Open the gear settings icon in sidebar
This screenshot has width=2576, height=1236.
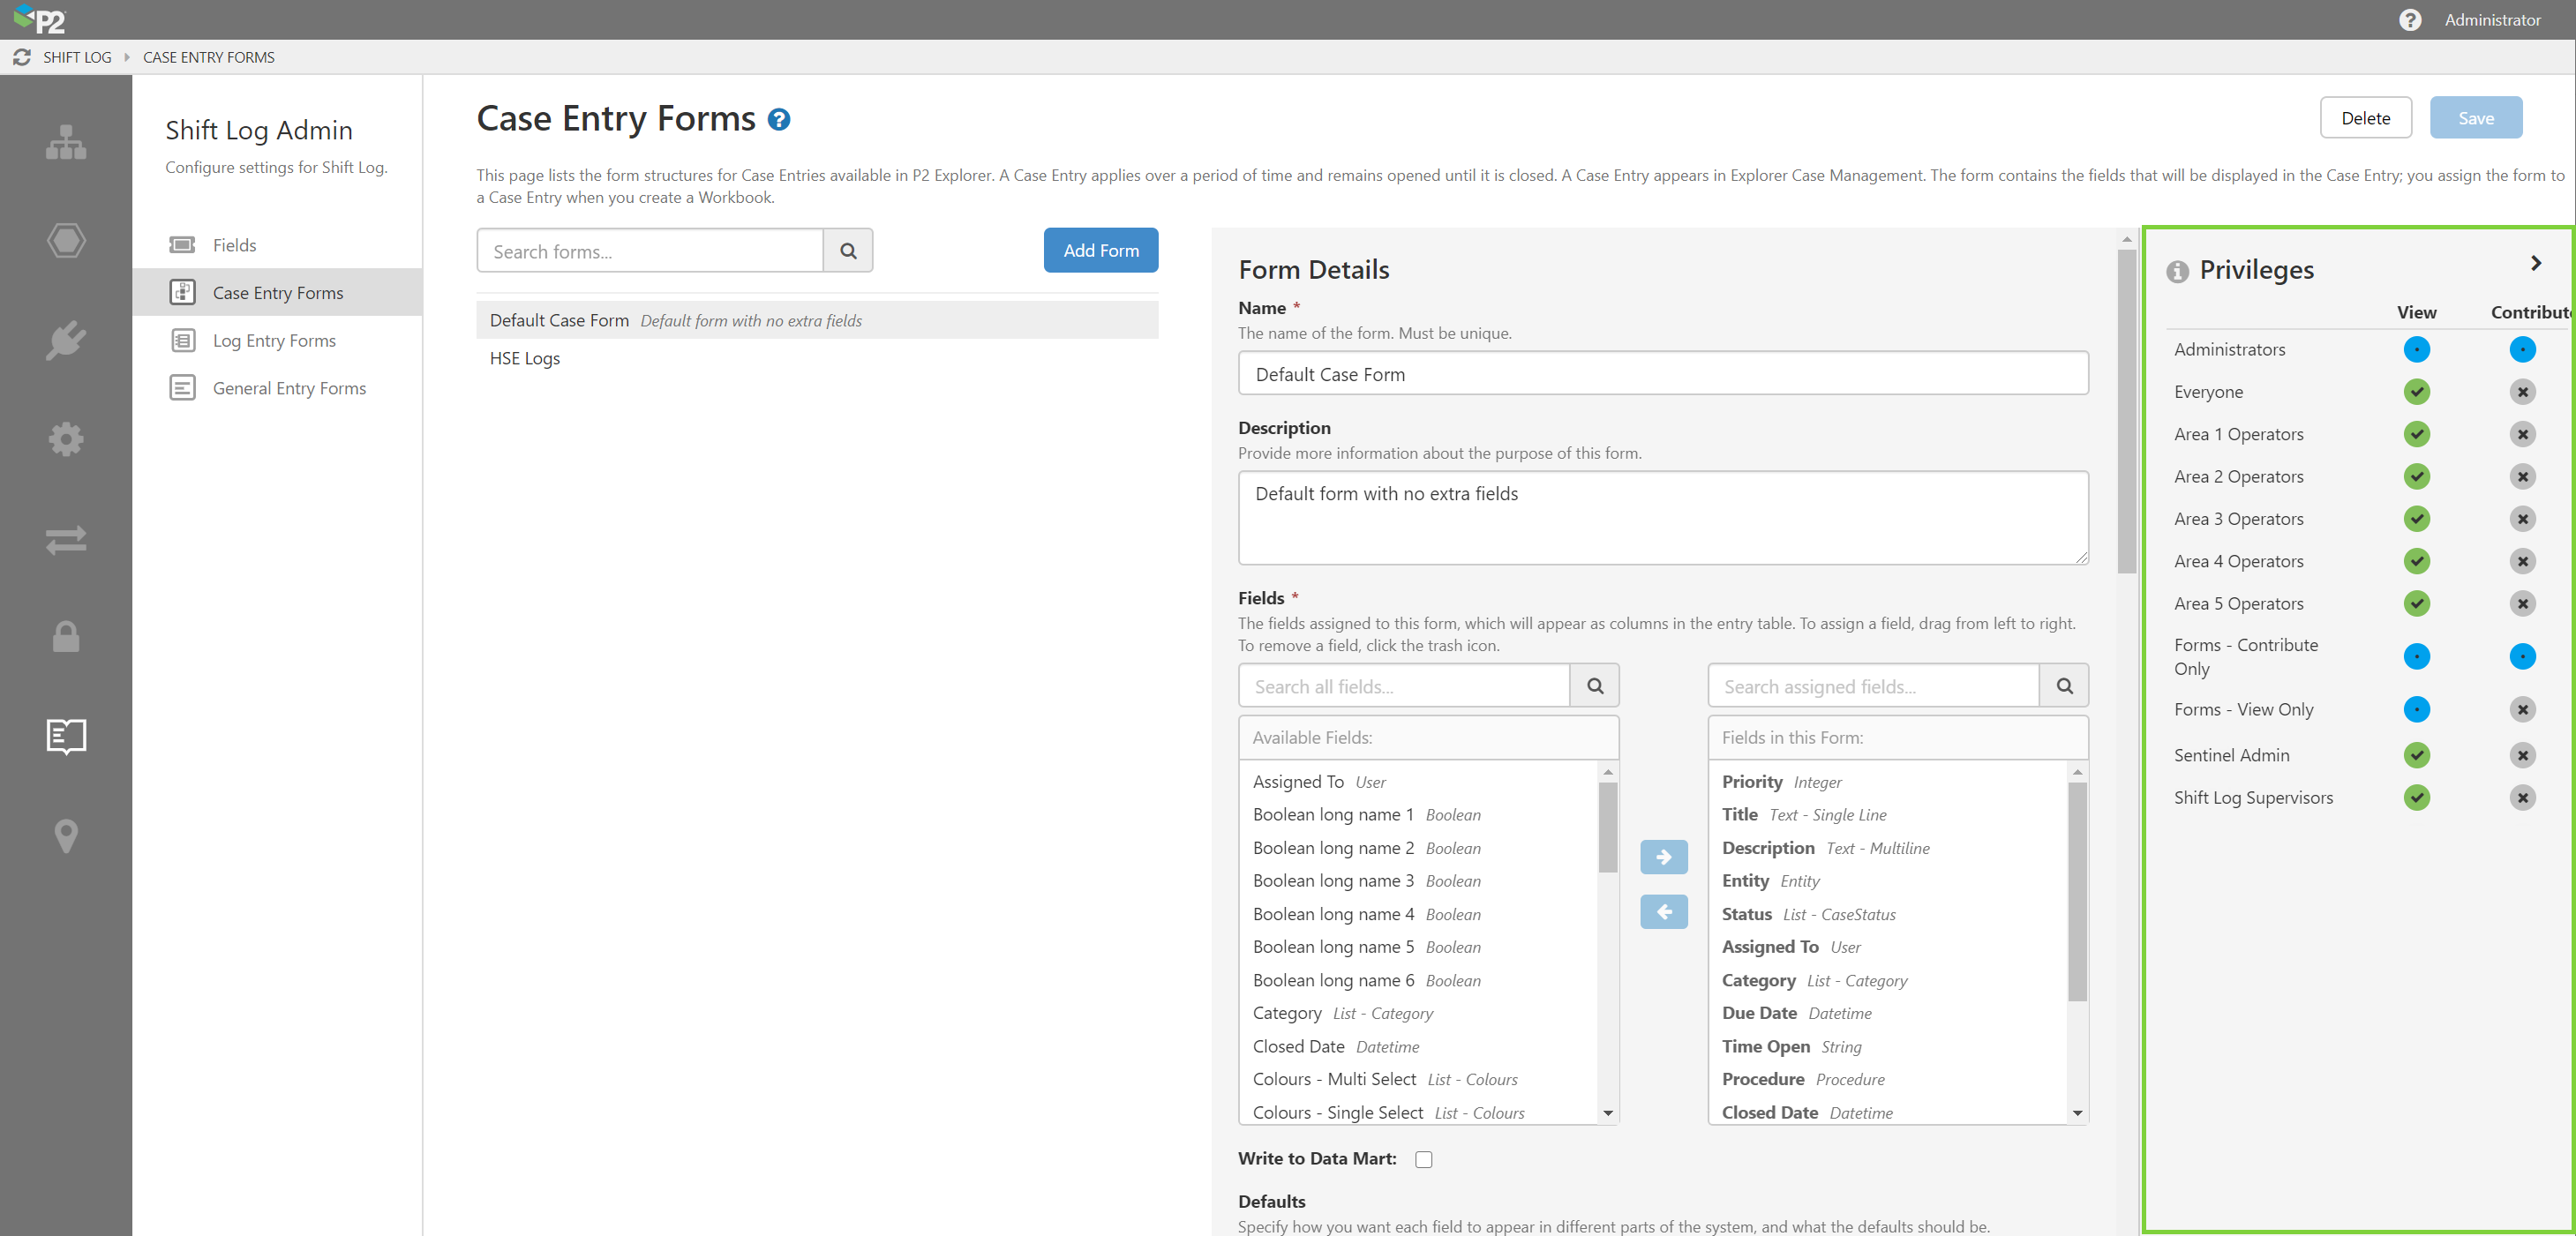66,438
